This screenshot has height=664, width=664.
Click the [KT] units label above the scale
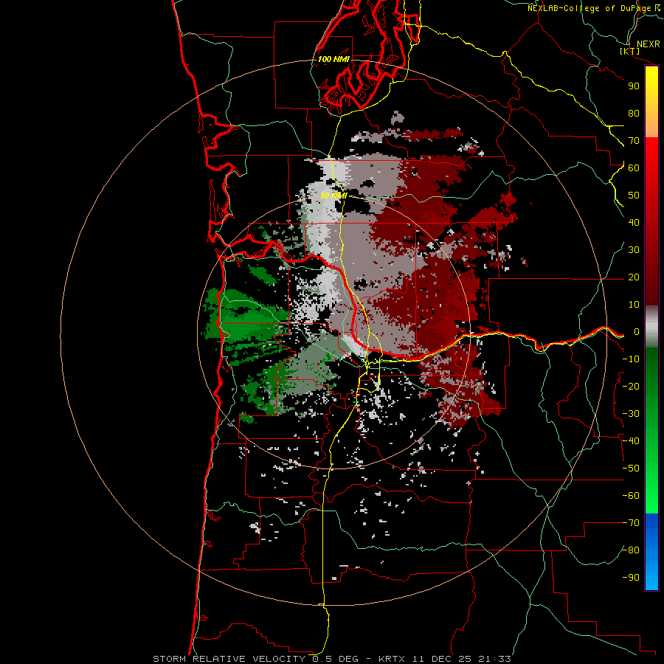[630, 51]
